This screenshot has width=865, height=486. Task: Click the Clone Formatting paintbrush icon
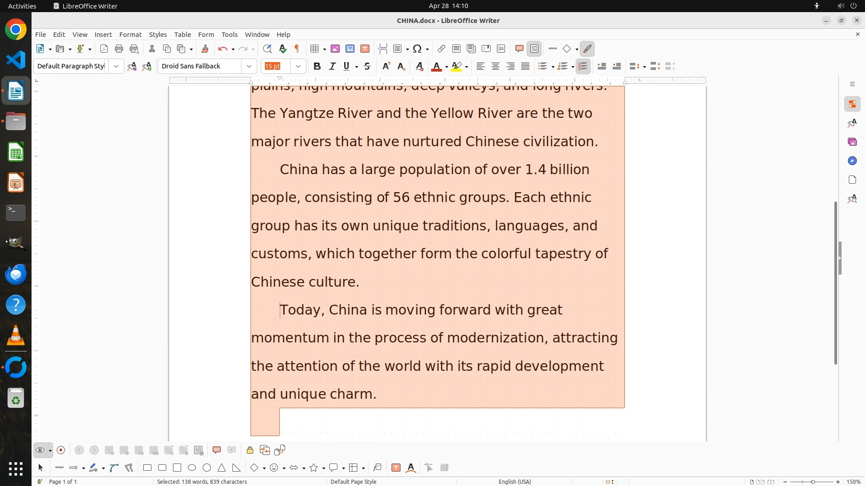(205, 49)
